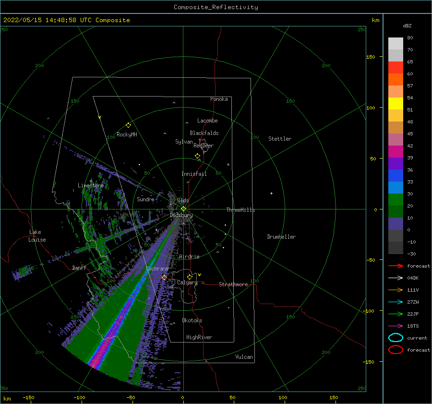The image size is (432, 404).
Task: Click the red forecast arrow in legend
Action: [x=396, y=266]
